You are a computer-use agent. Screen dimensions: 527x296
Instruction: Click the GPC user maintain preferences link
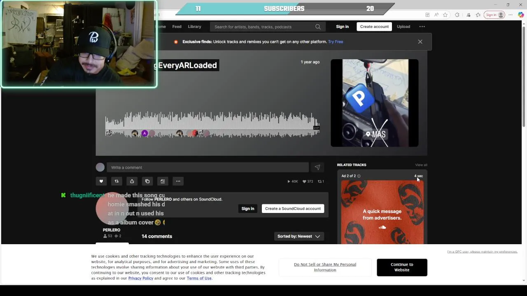point(482,252)
